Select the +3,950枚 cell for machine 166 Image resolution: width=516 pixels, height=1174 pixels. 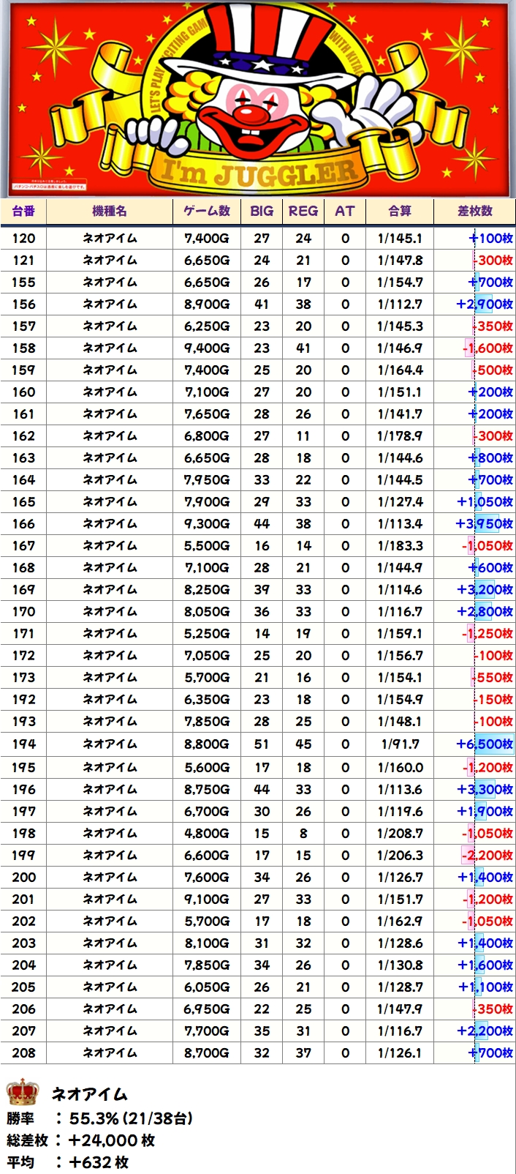(484, 524)
